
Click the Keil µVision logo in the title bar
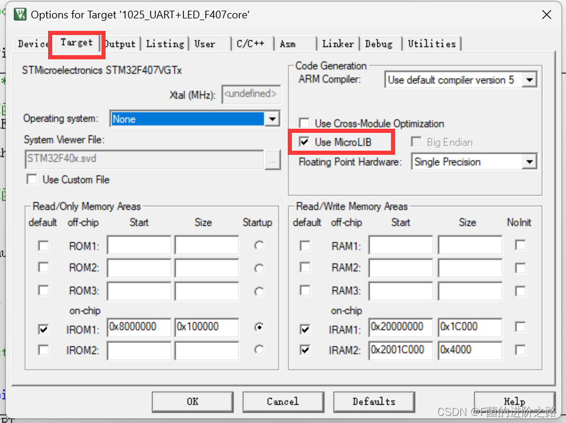coord(21,14)
